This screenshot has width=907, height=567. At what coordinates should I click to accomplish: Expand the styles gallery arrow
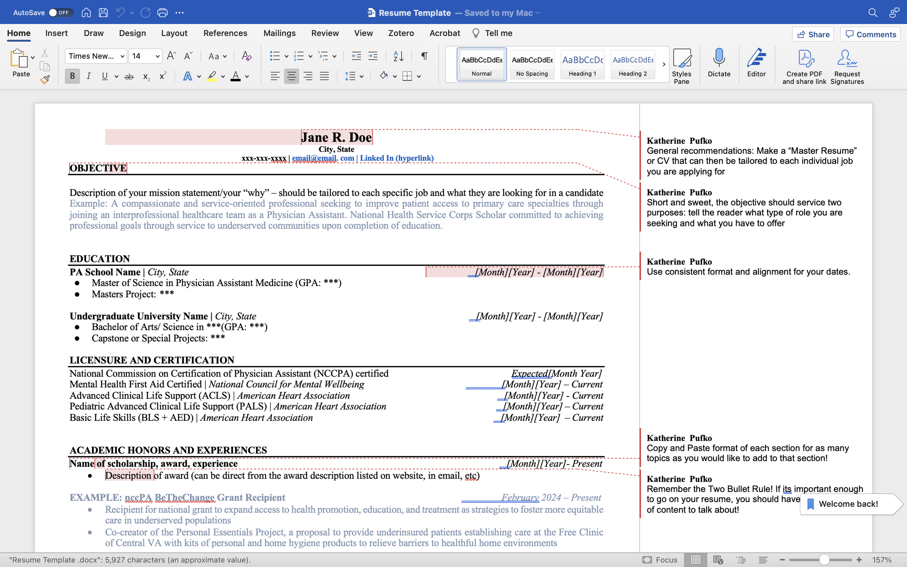tap(664, 64)
